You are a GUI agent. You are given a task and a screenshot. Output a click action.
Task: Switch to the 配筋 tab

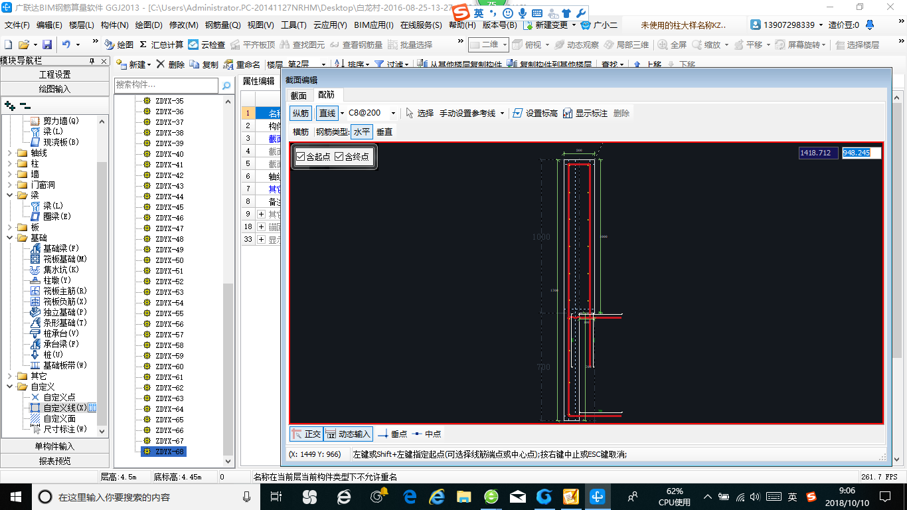point(326,96)
